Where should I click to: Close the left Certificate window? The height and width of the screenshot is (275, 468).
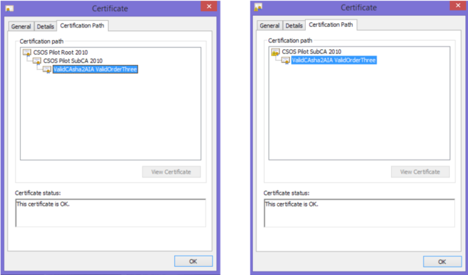[x=209, y=6]
